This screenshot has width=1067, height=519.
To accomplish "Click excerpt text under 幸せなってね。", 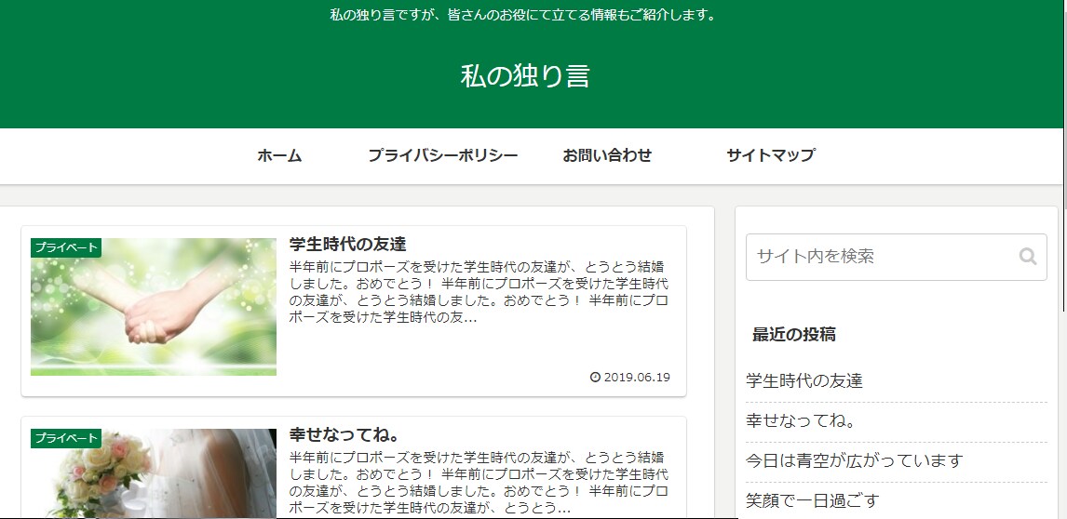I will [x=479, y=482].
